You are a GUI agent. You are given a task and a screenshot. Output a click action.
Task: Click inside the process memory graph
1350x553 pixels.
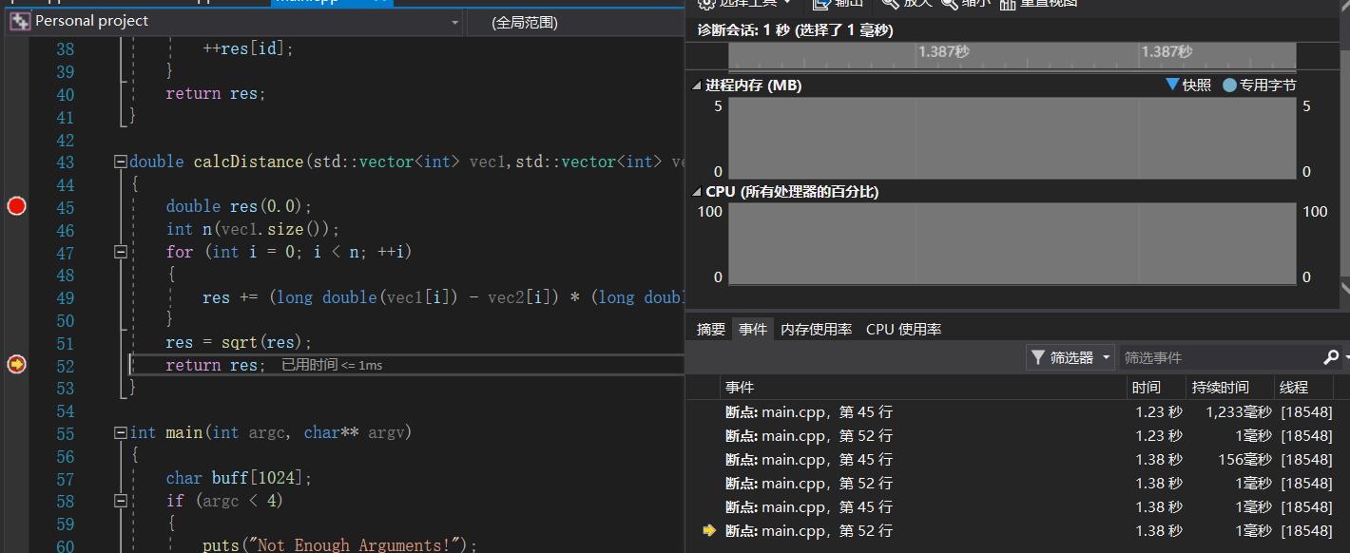click(x=1012, y=137)
